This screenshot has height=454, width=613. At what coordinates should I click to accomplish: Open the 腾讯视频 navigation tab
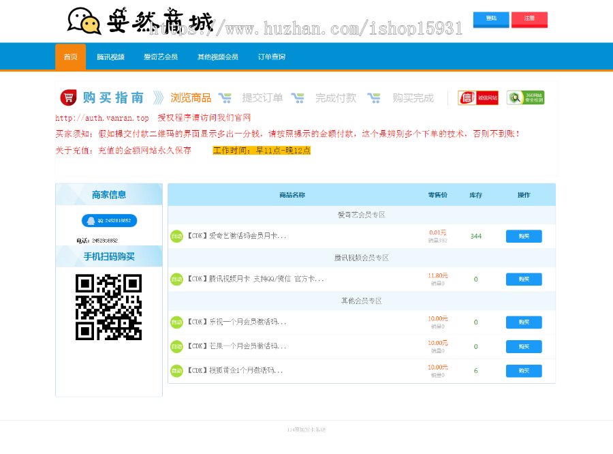click(110, 57)
